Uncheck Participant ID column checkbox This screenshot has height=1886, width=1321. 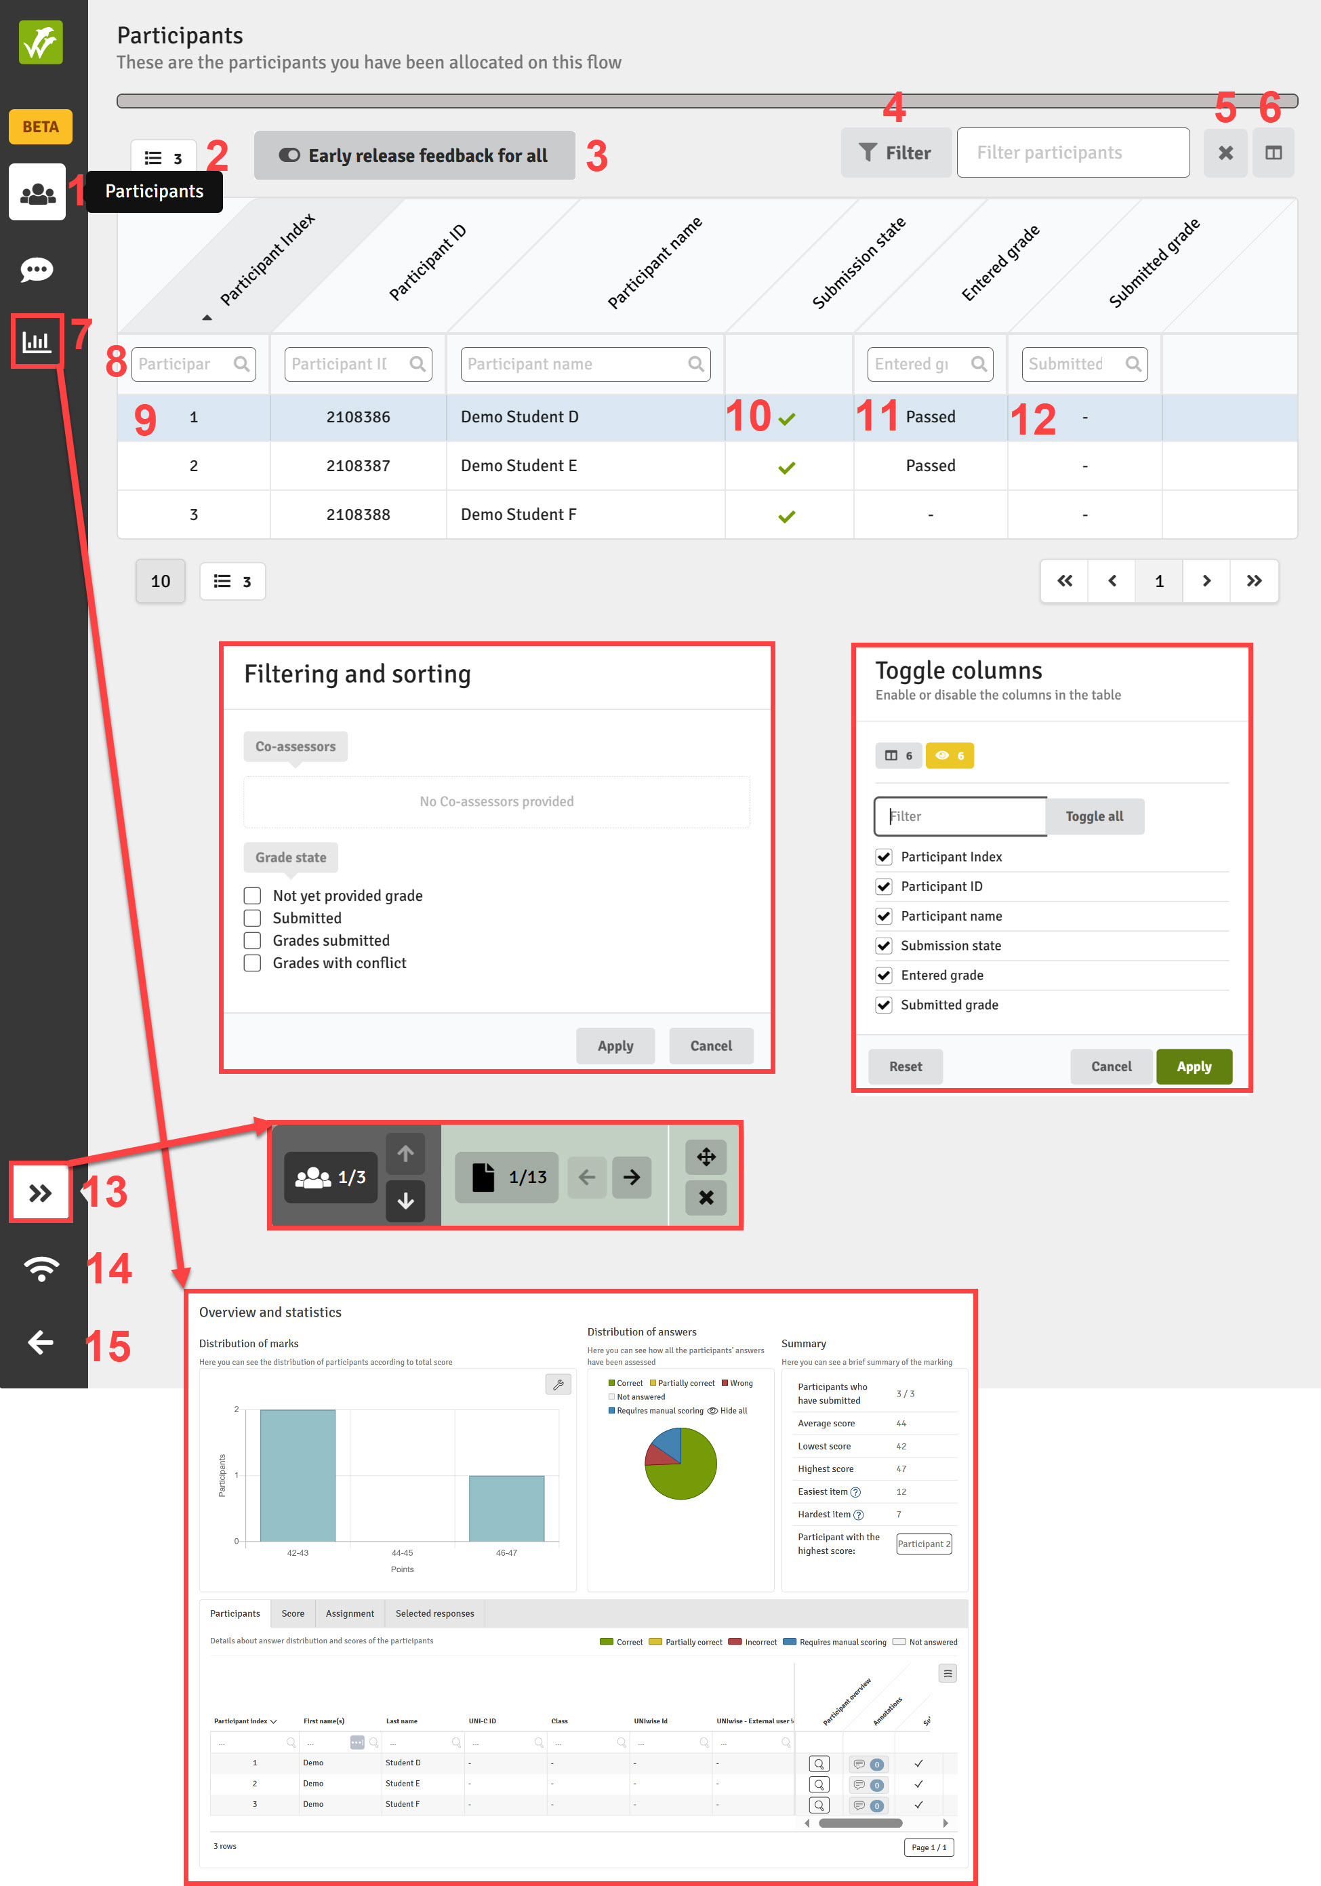(x=883, y=886)
